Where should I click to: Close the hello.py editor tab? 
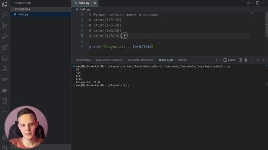point(95,3)
